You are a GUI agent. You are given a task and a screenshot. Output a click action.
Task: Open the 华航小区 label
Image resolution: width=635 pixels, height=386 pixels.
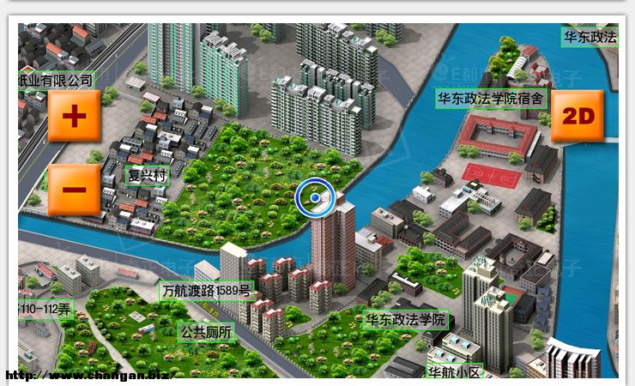(x=456, y=371)
